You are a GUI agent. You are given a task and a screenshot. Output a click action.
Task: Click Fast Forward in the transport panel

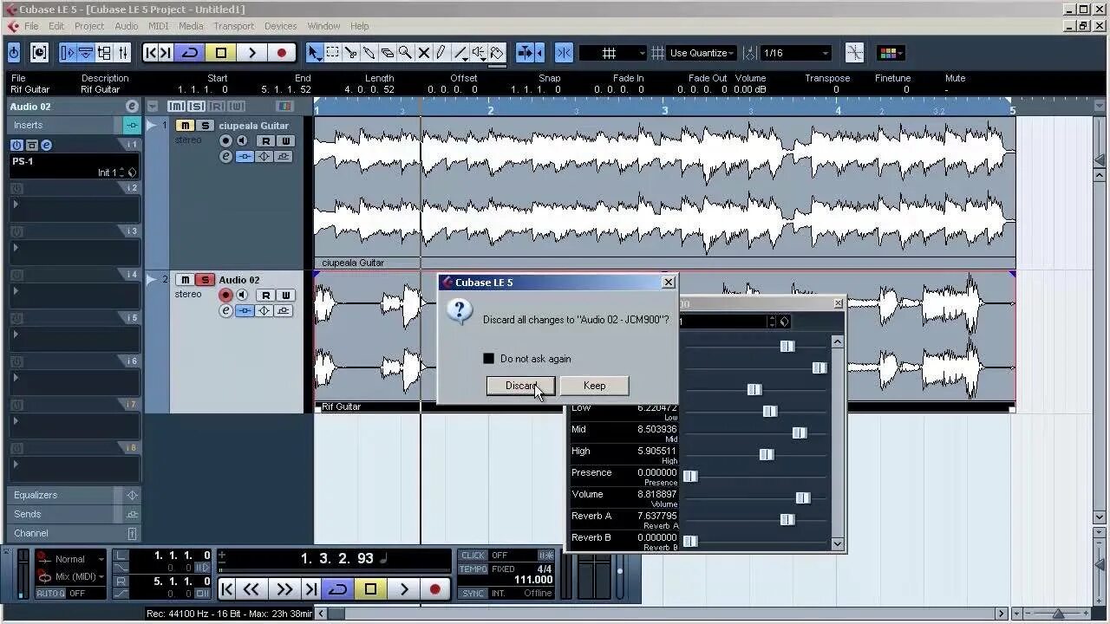tap(284, 589)
